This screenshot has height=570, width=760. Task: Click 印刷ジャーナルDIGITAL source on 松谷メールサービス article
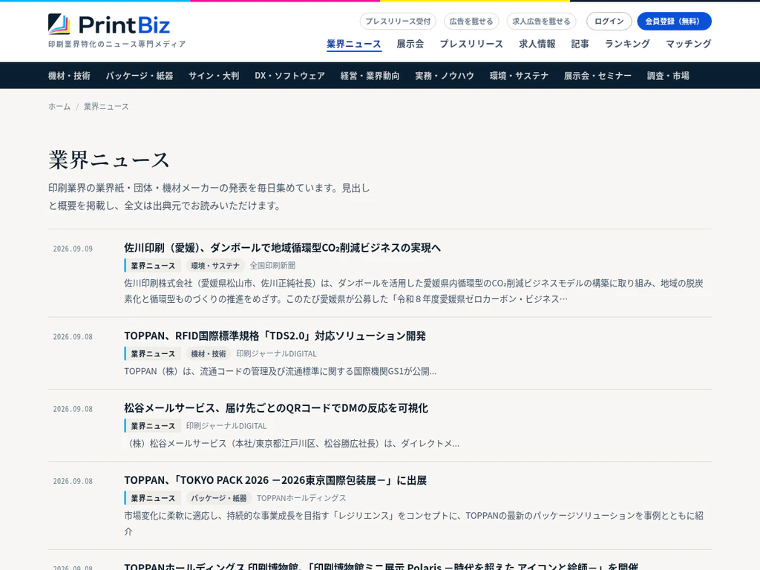pyautogui.click(x=226, y=426)
